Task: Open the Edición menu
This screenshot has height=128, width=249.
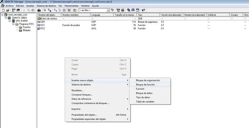Action: pos(20,6)
